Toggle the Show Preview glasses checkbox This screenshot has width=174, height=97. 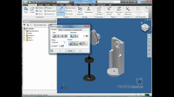pos(52,46)
